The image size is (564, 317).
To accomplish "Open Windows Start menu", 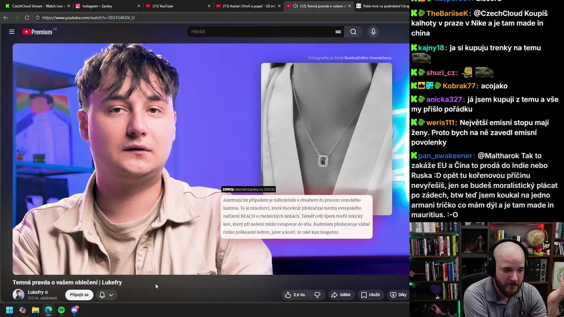I will (x=9, y=310).
